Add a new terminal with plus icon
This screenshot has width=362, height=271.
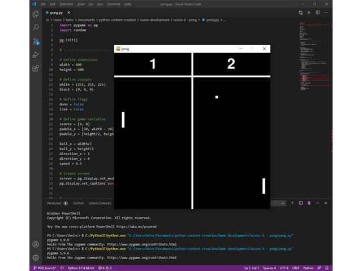[292, 203]
